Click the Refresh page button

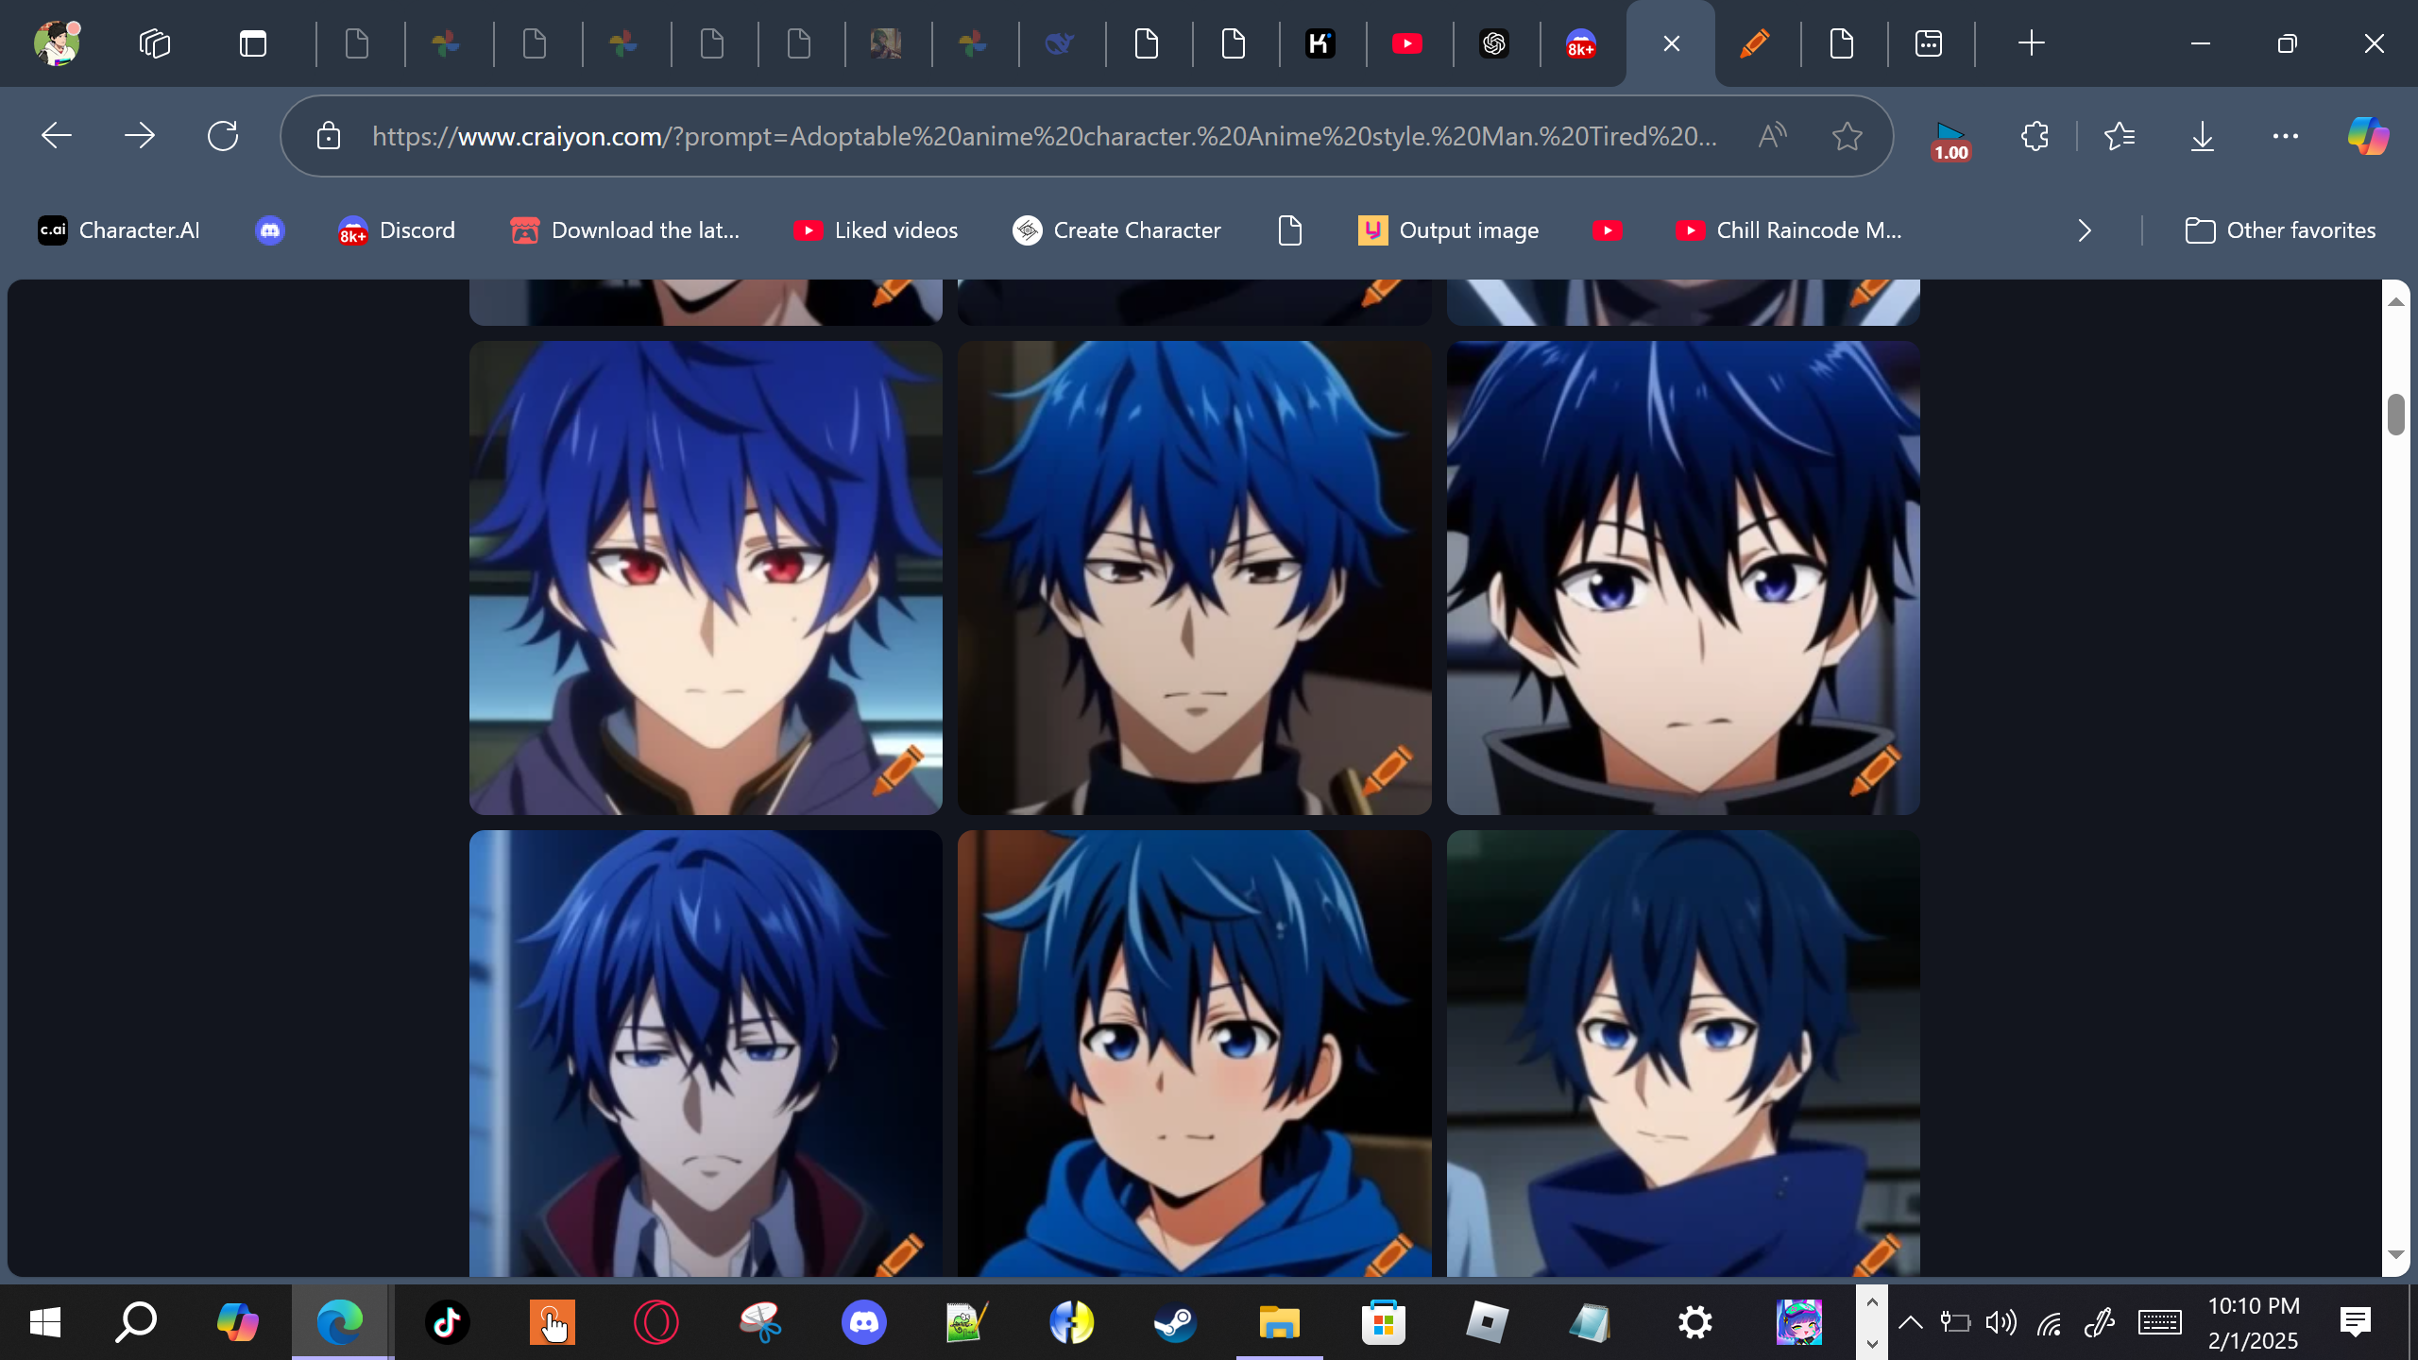tap(223, 136)
